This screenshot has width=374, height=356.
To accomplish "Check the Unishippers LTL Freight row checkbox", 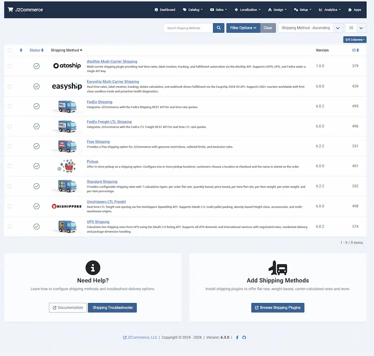I will coord(10,206).
